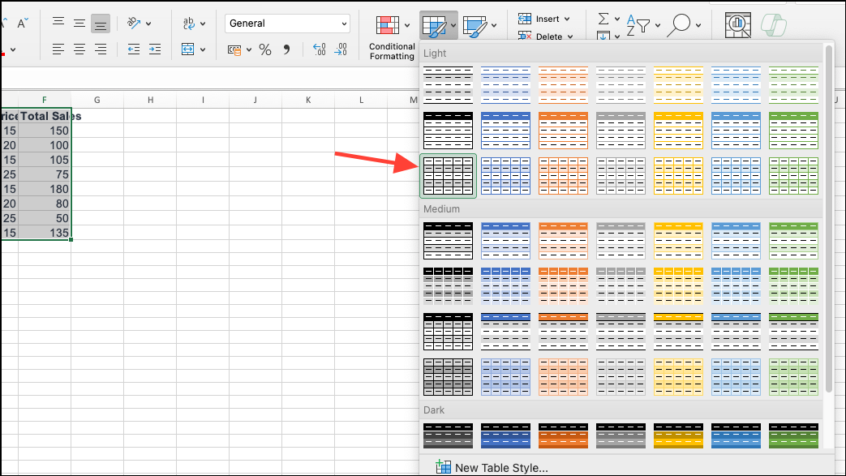846x476 pixels.
Task: Open the General number format dropdown
Action: tap(288, 23)
